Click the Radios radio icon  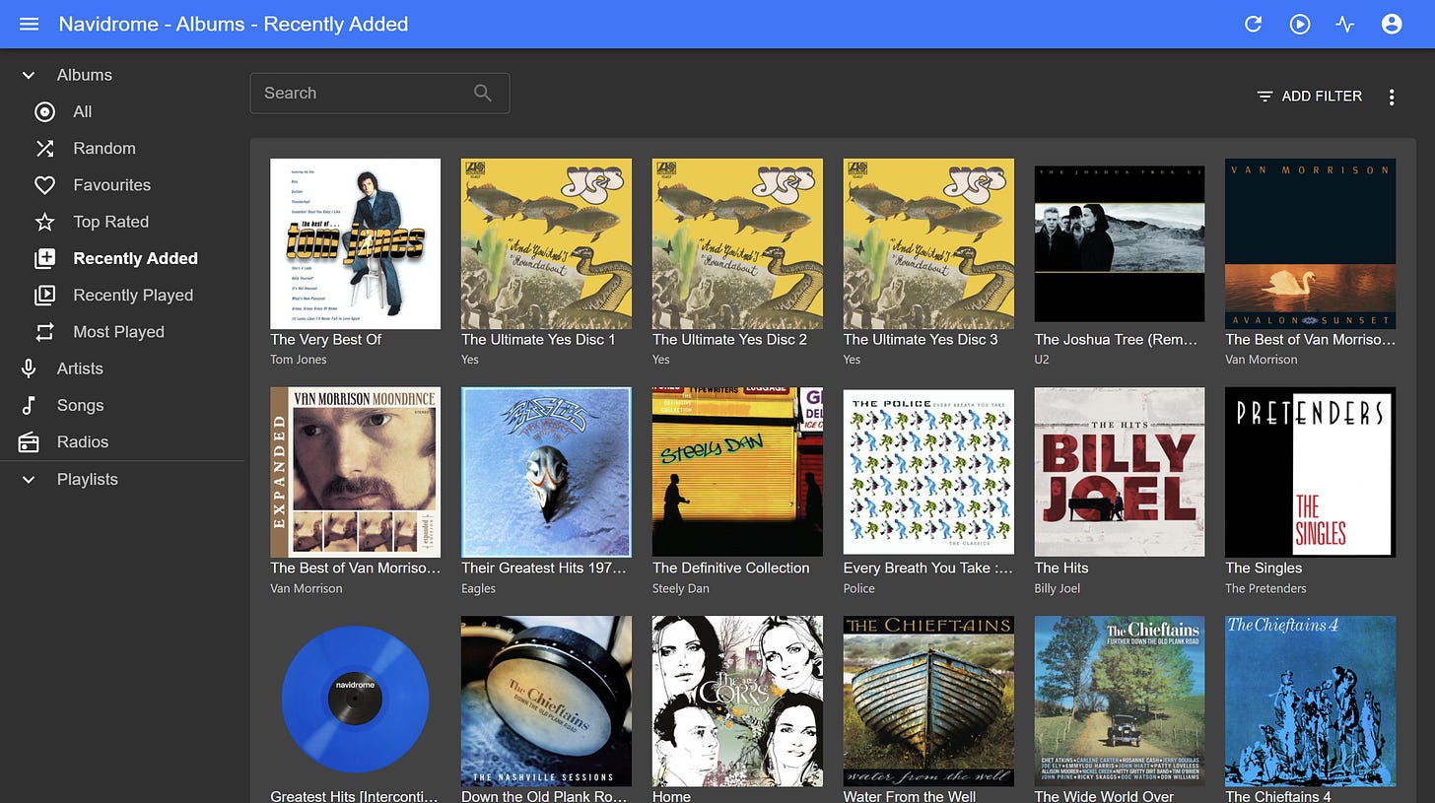pyautogui.click(x=29, y=442)
